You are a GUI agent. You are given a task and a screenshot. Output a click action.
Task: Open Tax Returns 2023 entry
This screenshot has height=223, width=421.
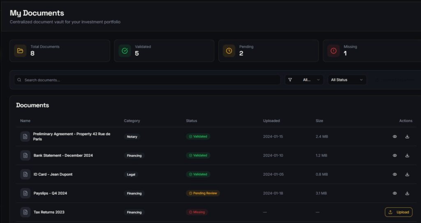point(49,212)
